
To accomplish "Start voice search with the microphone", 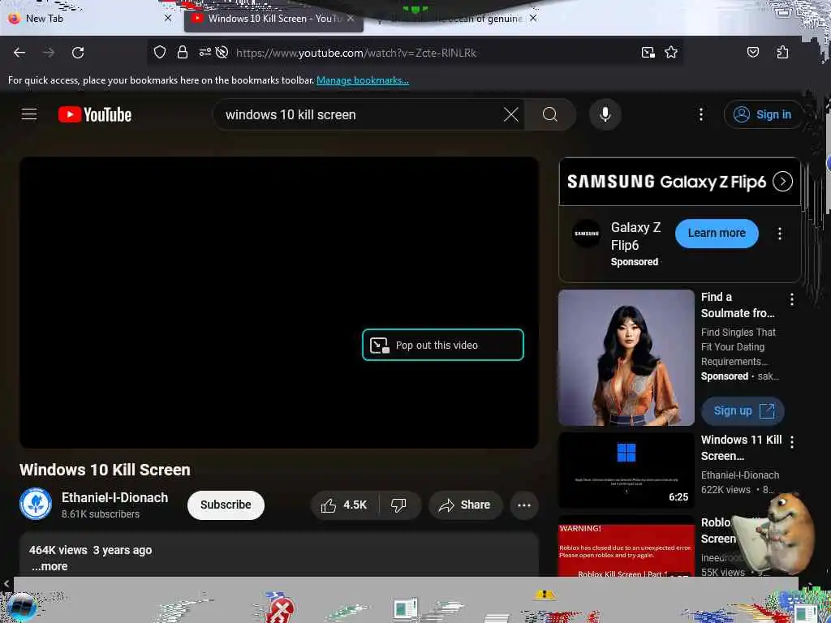I will 605,114.
